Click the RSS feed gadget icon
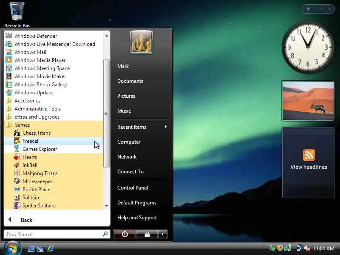This screenshot has width=340, height=255. click(309, 155)
